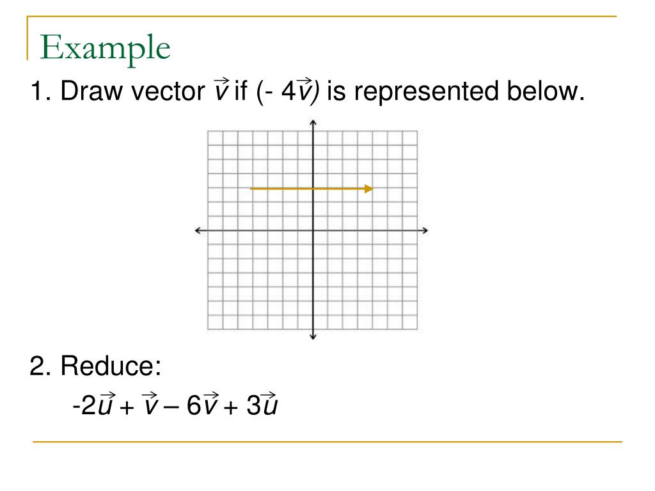655x491 pixels.
Task: Click the bottom-right quadrant of the grid
Action: point(365,280)
